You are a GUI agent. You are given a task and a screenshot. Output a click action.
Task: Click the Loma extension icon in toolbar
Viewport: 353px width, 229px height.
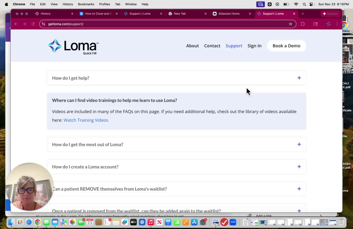click(x=328, y=24)
